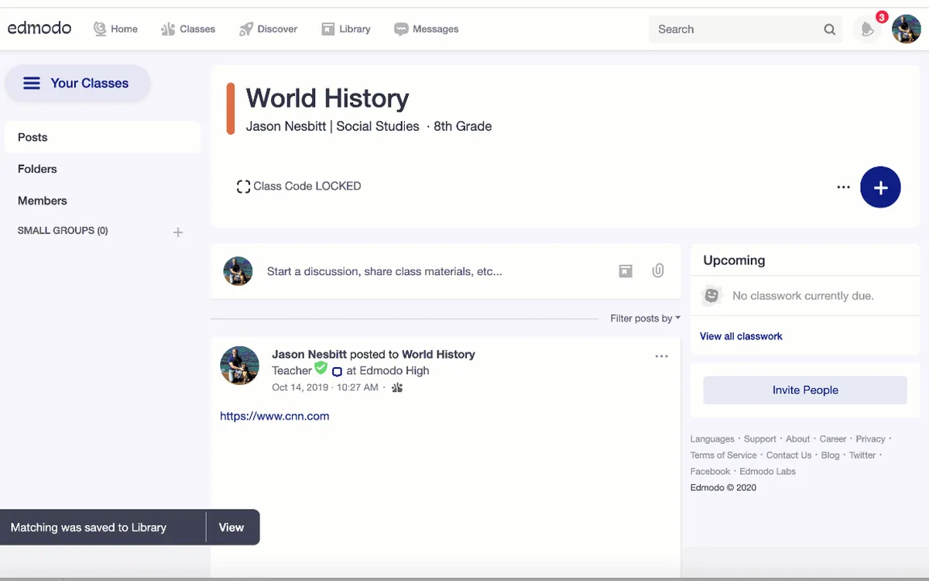The image size is (929, 581).
Task: Click the SMALL GROUPS (0) label
Action: pos(63,231)
